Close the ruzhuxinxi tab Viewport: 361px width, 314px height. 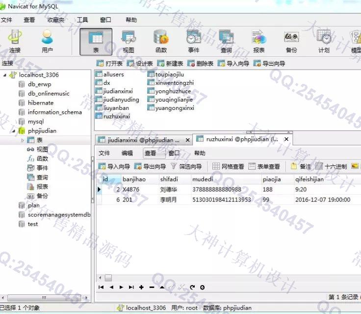tap(286, 139)
